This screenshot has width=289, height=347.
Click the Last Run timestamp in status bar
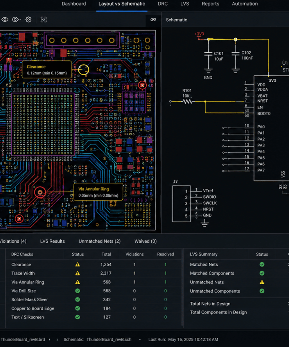pyautogui.click(x=183, y=340)
